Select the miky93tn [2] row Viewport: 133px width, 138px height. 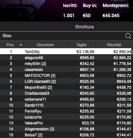[66, 64]
